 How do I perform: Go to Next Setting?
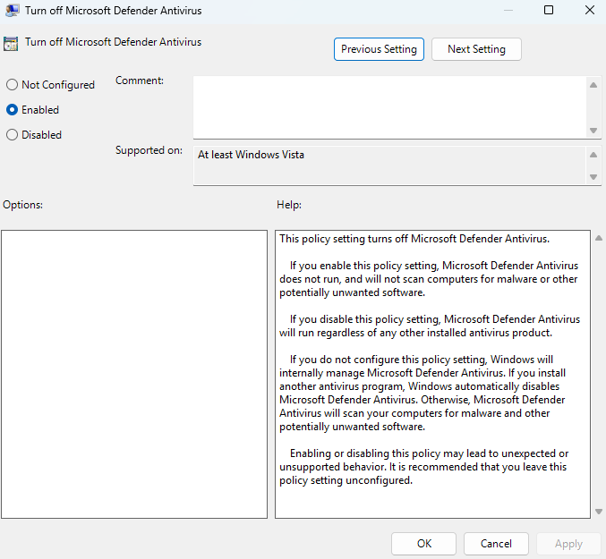(x=476, y=49)
